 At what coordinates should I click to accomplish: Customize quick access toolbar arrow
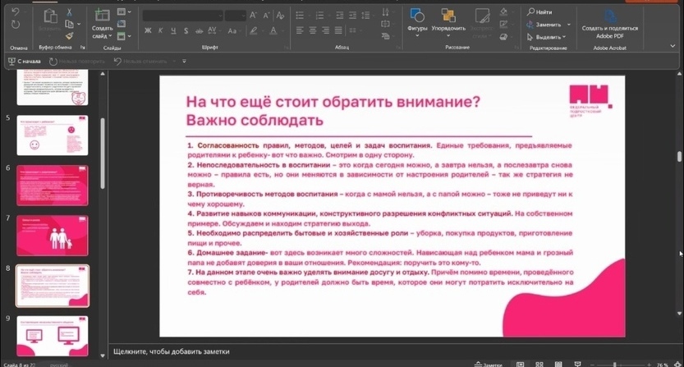point(184,61)
